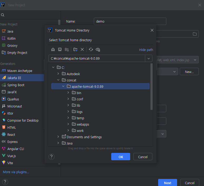Delete selected folder with X icon
The height and width of the screenshot is (186, 204).
(82, 49)
